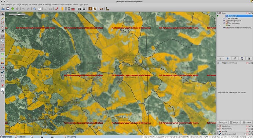
Task: Click the delete layer trash icon
Action: click(x=249, y=58)
